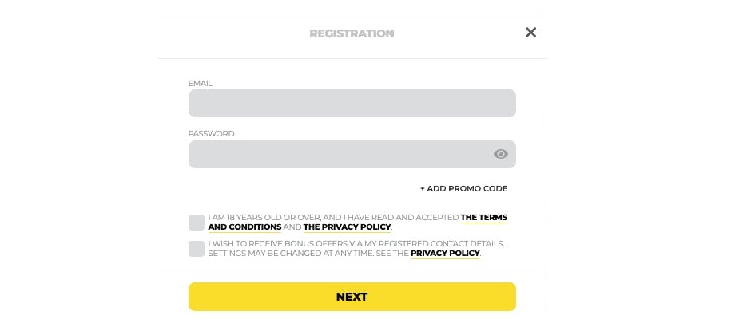Click the plus sign before Add Promo Code

point(423,189)
